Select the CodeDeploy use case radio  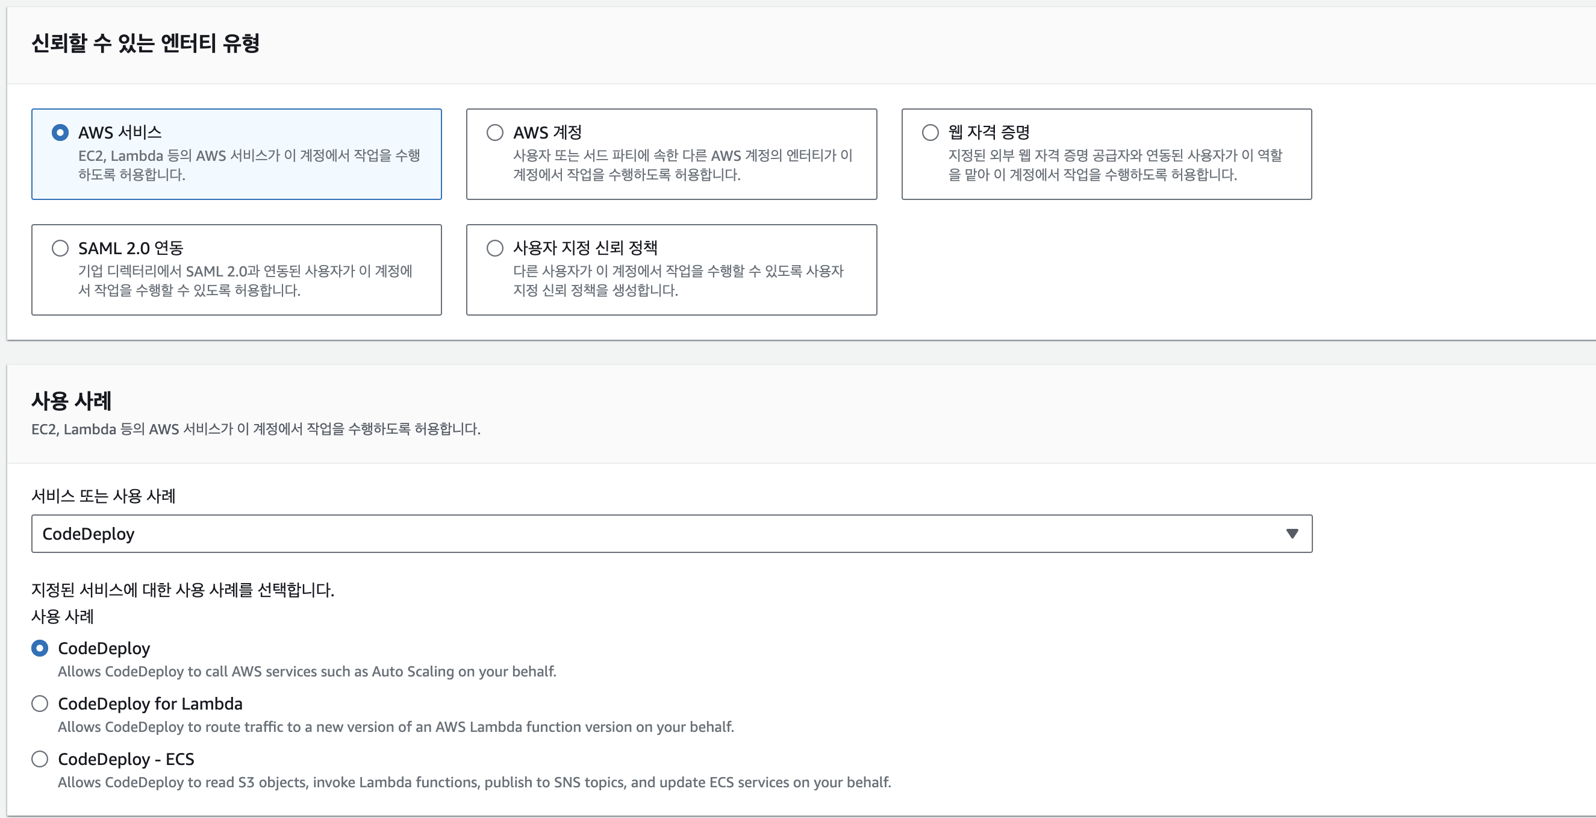[x=40, y=648]
